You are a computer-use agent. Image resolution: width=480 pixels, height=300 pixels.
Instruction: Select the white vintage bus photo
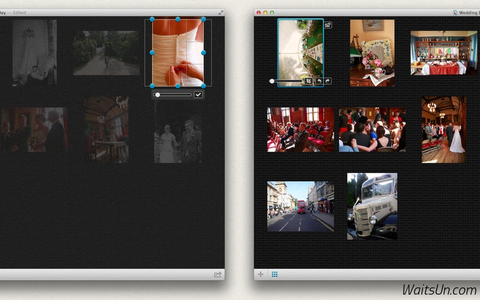(372, 206)
